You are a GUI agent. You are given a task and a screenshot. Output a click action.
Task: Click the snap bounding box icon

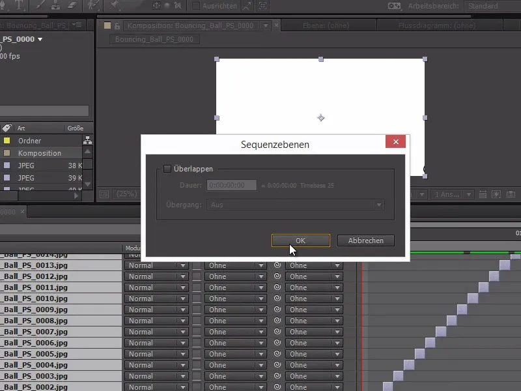coord(262,6)
